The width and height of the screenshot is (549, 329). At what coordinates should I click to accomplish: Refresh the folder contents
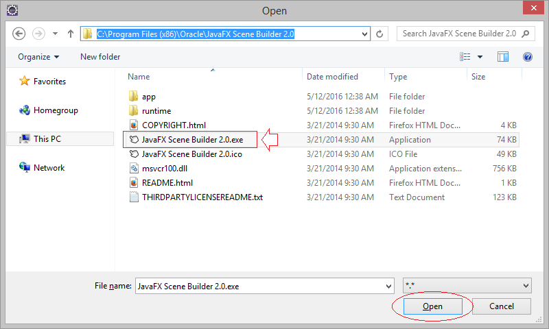coord(379,34)
